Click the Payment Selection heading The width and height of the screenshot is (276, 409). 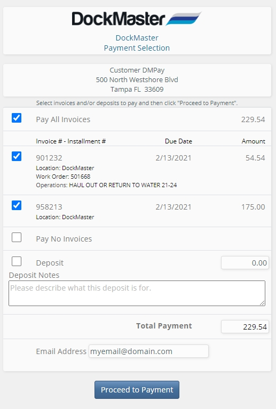pyautogui.click(x=137, y=48)
